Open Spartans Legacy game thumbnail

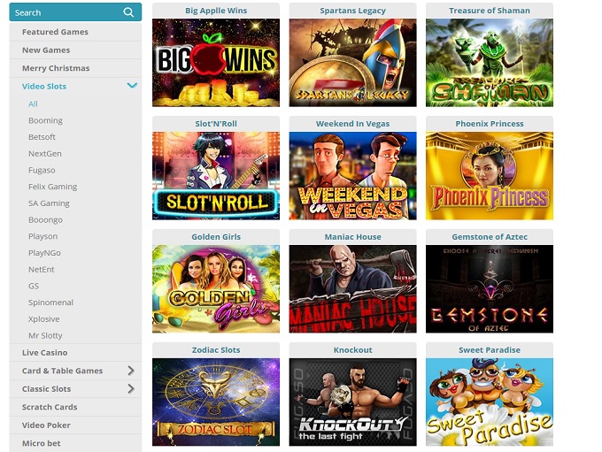click(x=352, y=63)
